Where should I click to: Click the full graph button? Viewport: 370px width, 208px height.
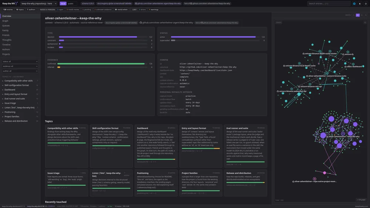tap(361, 200)
